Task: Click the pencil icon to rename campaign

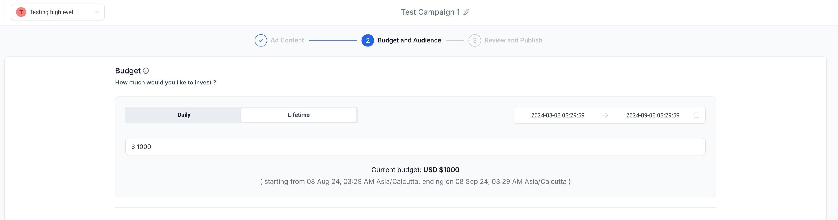Action: click(x=466, y=12)
